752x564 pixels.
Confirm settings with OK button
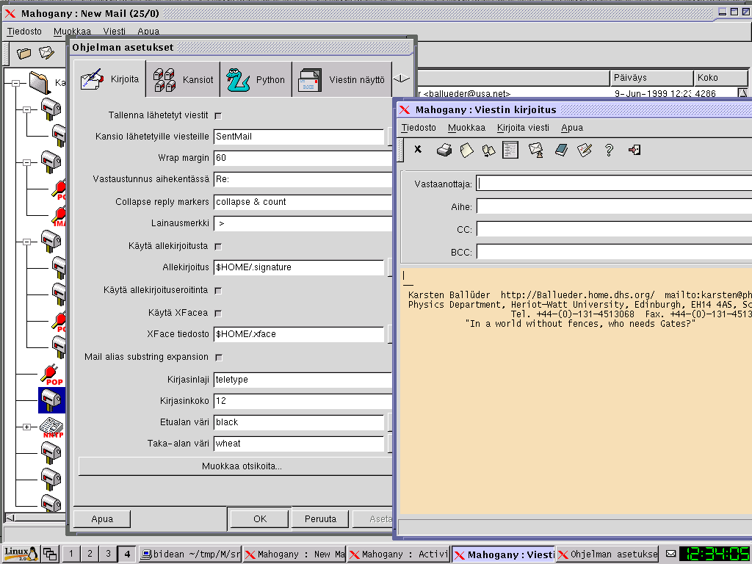click(259, 519)
